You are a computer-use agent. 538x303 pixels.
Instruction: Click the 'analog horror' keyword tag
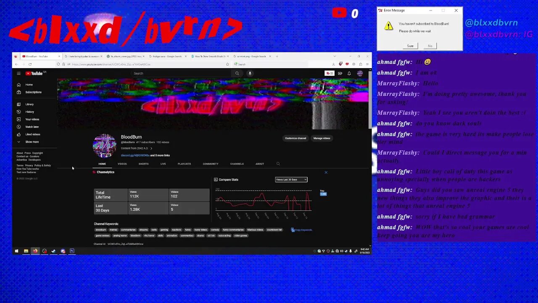click(121, 236)
